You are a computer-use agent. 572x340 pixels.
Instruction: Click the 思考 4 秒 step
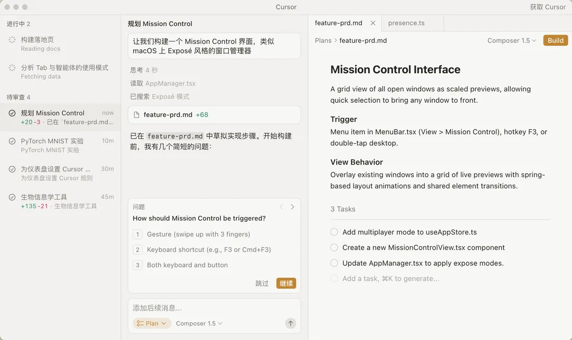coord(144,70)
